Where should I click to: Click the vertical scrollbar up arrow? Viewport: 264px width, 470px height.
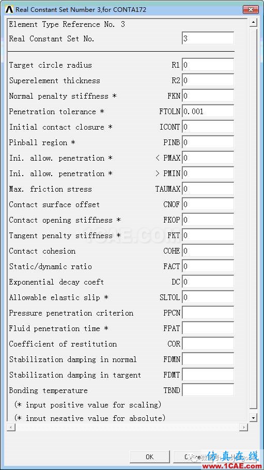[254, 23]
